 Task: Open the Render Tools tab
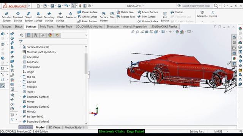pos(65,26)
